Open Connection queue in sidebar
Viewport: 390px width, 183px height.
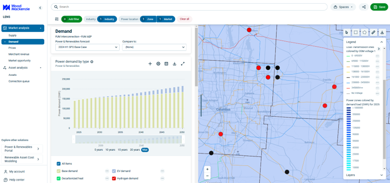19,81
